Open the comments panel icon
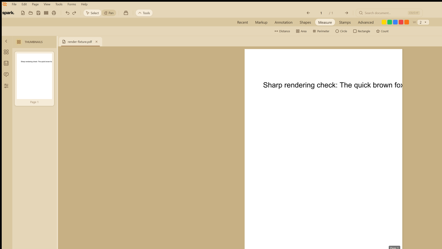Screen dimensions: 442x249 [x=6, y=75]
